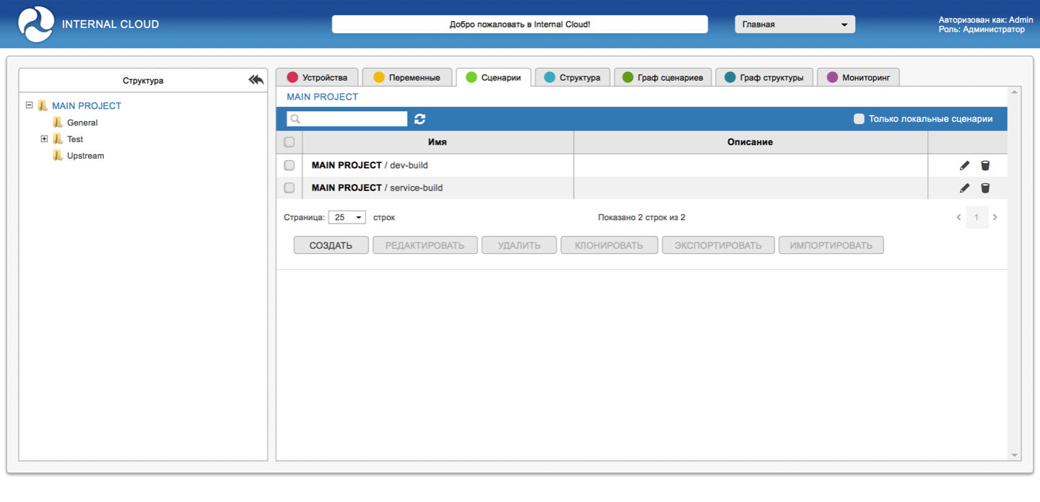Screen dimensions: 1040x502
Task: Edit dev-build scenario with pencil icon
Action: coord(964,166)
